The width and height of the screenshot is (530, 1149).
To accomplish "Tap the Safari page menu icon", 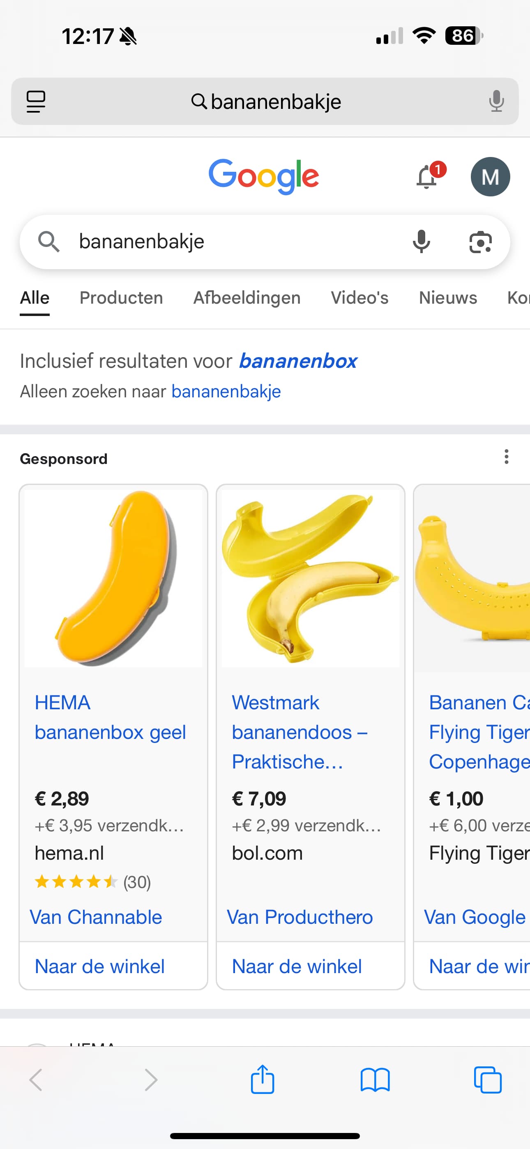I will 36,102.
